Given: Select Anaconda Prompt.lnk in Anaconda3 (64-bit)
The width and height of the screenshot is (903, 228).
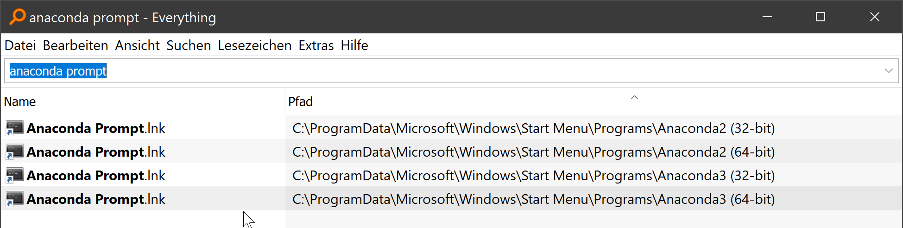Looking at the screenshot, I should [x=96, y=199].
